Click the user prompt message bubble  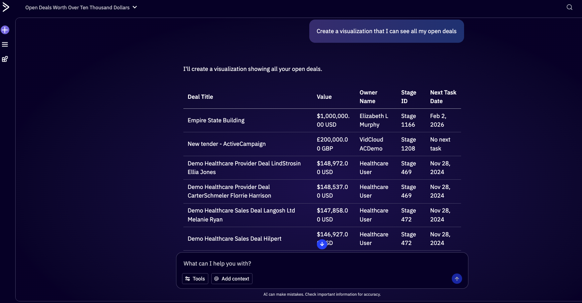[x=386, y=31]
